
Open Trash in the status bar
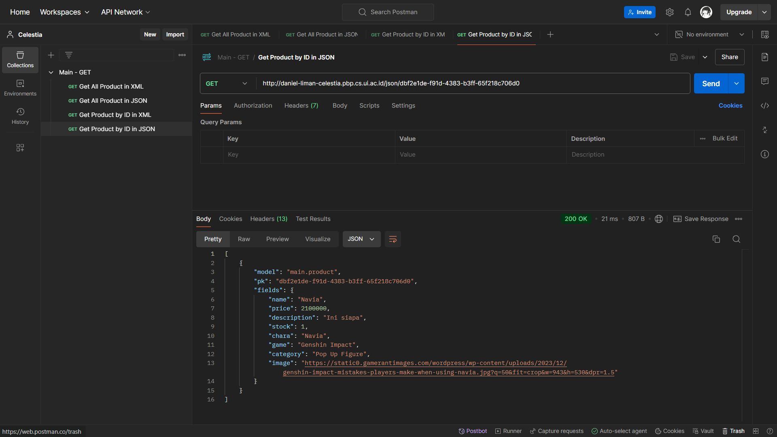[x=733, y=431]
